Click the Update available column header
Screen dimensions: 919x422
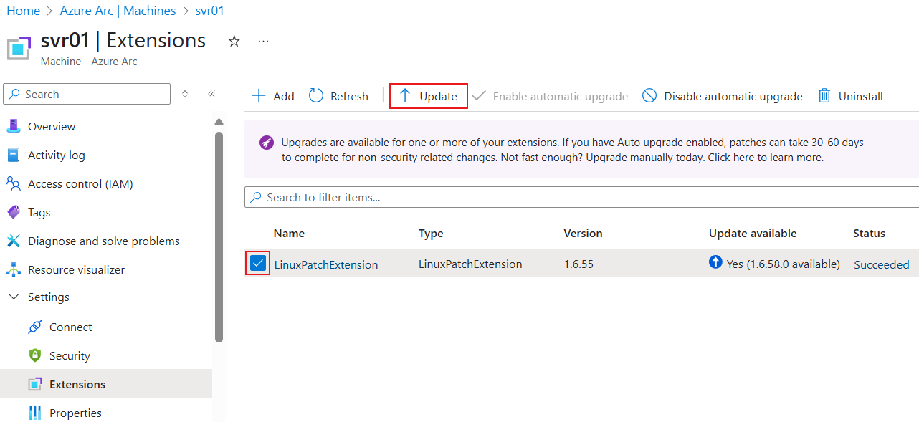[753, 233]
